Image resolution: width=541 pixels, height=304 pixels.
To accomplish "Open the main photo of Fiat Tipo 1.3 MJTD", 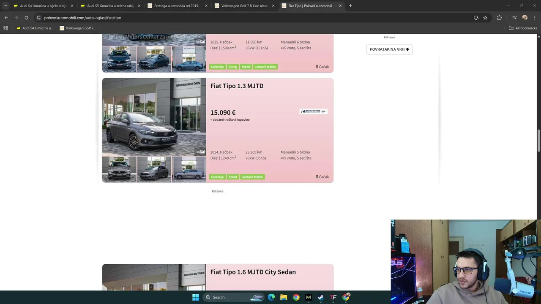I will tap(154, 117).
